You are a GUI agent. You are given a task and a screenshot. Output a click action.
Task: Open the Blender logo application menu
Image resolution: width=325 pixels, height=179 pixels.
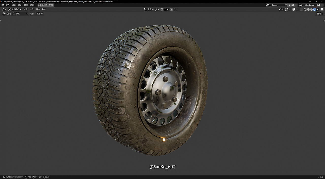point(3,5)
